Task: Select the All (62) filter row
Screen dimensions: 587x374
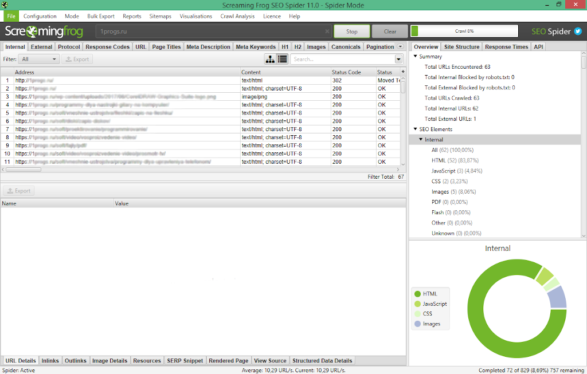Action: click(452, 150)
